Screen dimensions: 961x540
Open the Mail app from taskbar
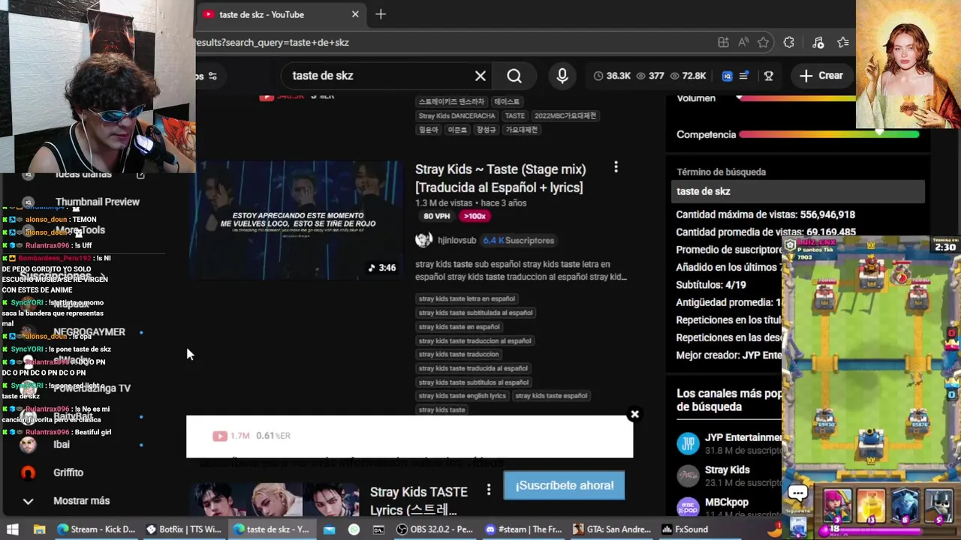coord(329,529)
